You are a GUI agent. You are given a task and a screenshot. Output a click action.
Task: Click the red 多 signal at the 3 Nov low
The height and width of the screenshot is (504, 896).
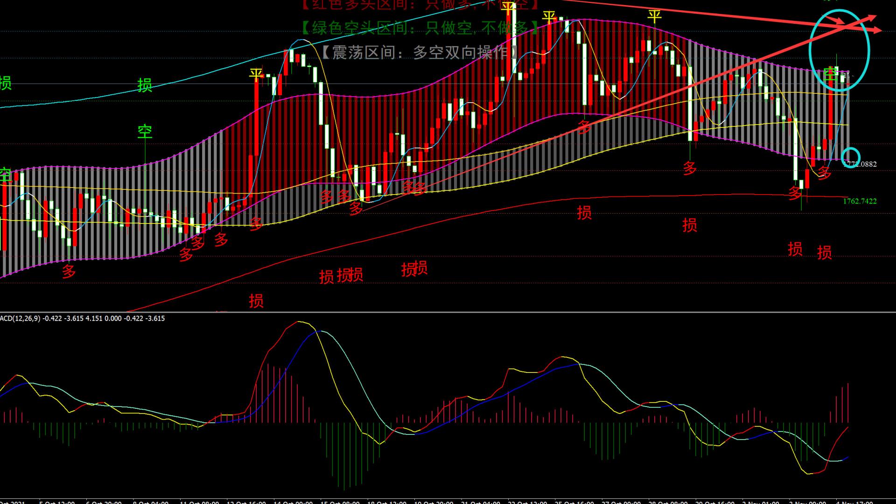pos(795,193)
